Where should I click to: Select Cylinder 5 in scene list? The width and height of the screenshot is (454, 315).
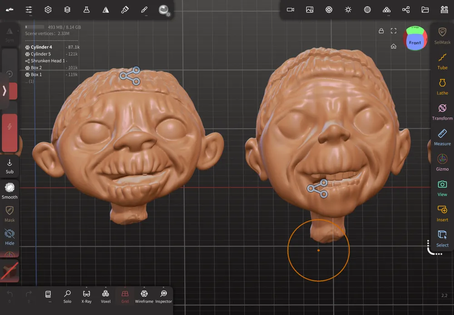(52, 54)
